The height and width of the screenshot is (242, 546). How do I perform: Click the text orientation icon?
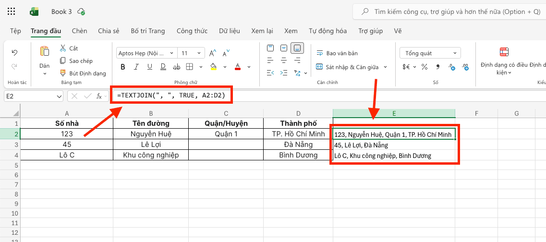tap(297, 73)
